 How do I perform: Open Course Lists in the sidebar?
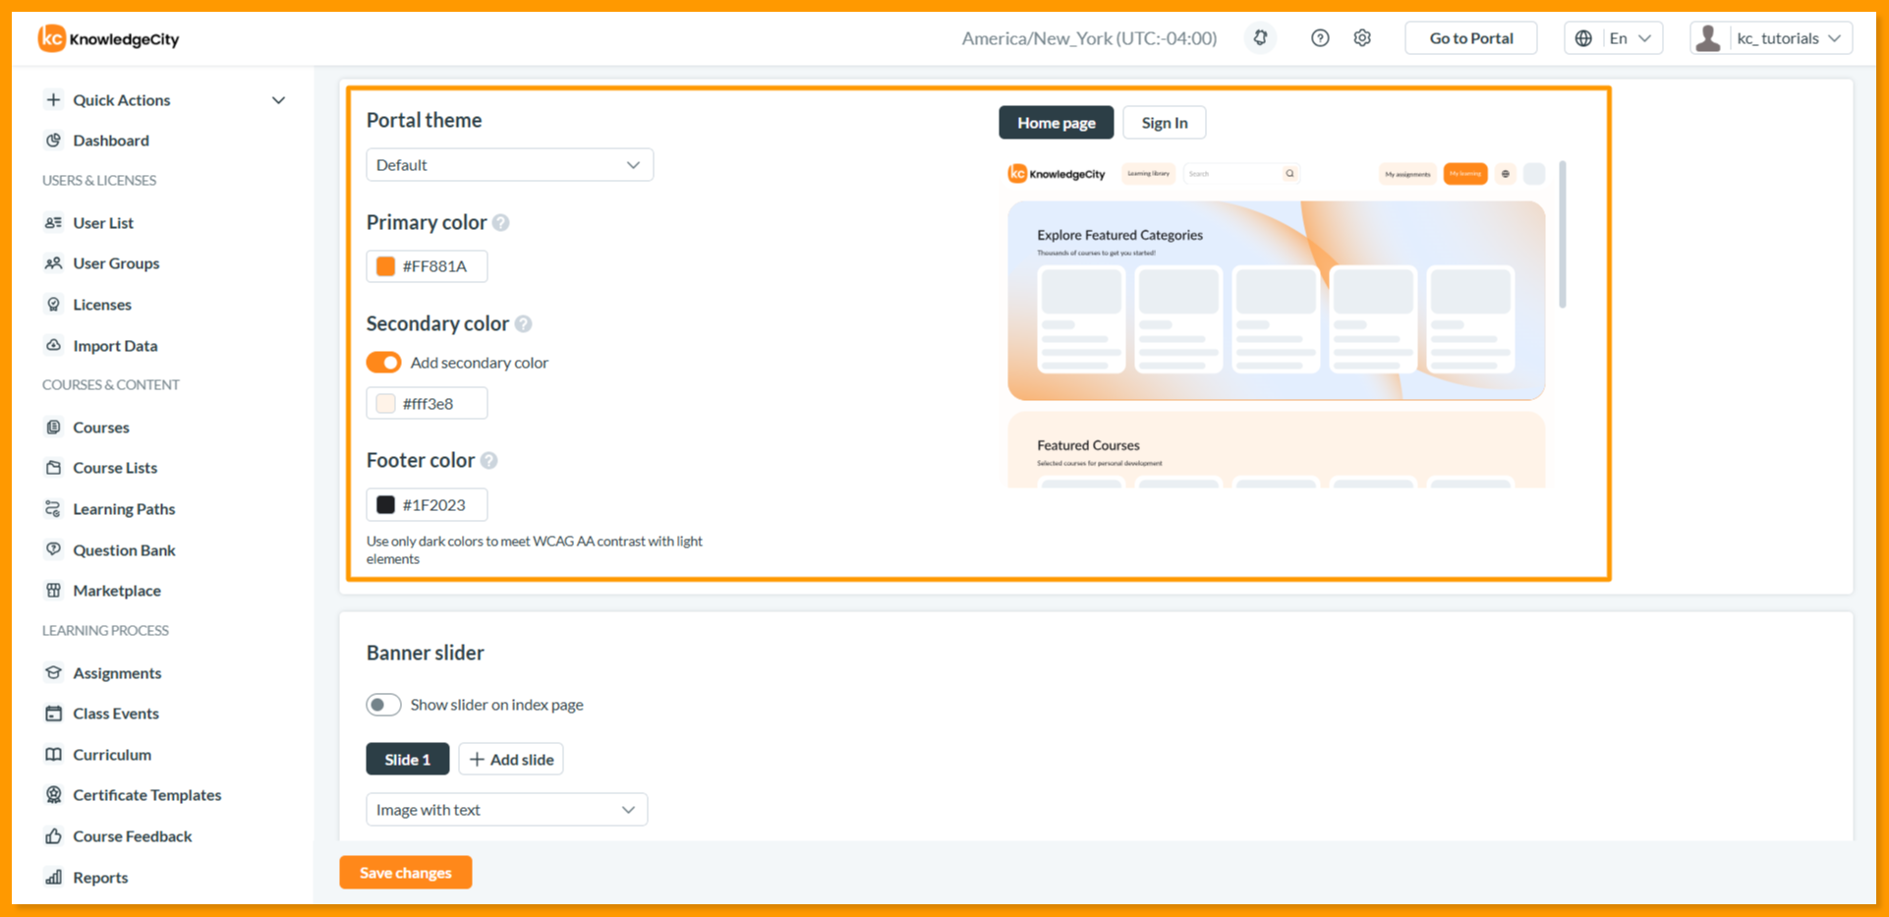coord(115,468)
